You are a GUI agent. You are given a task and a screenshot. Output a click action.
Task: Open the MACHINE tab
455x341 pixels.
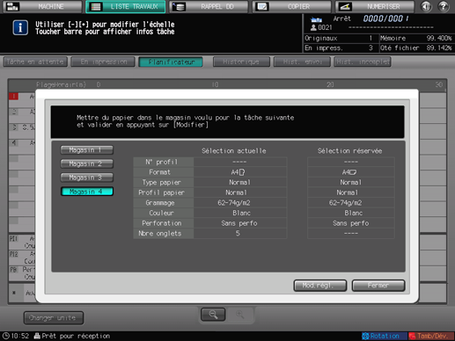[x=42, y=6]
